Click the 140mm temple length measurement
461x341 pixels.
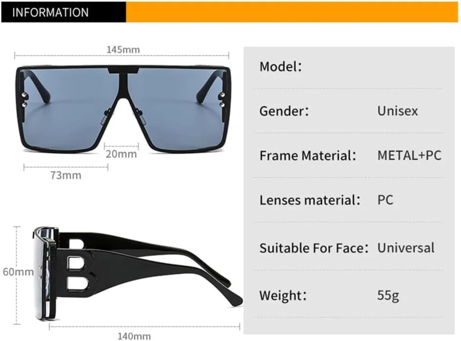click(133, 336)
